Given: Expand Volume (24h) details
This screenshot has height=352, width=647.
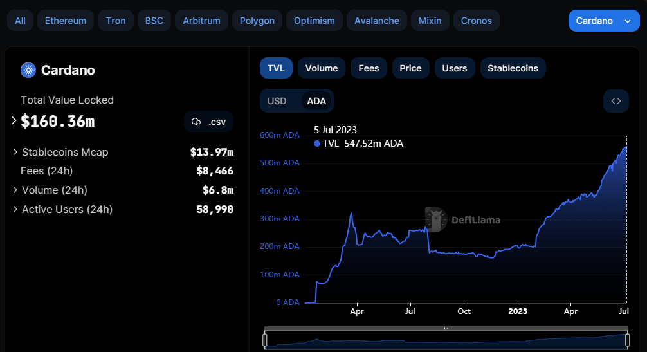Looking at the screenshot, I should click(x=15, y=190).
